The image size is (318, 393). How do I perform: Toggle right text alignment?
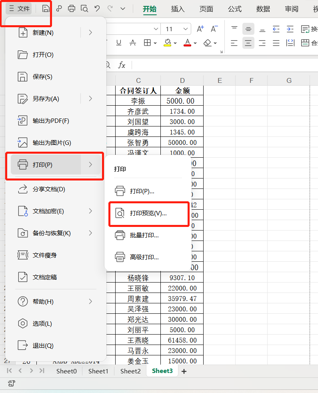(262, 43)
